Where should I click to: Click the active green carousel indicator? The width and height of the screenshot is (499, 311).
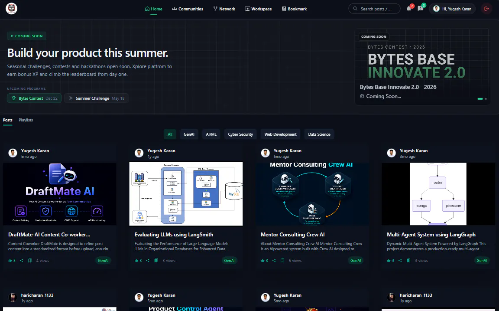click(x=480, y=99)
